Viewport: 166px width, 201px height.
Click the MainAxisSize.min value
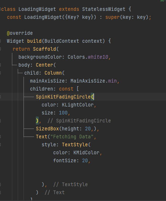[94, 81]
